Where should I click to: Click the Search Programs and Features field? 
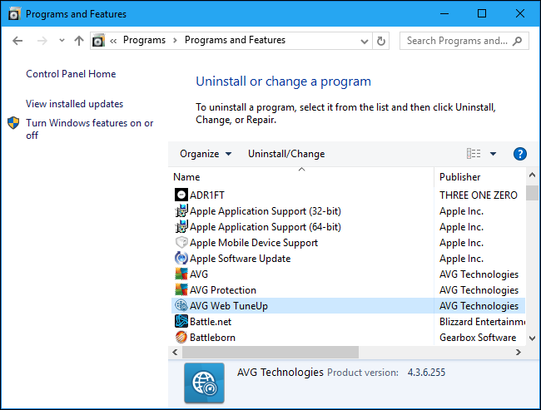[456, 41]
